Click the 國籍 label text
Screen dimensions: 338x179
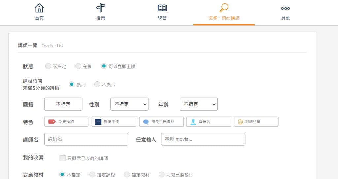click(28, 105)
